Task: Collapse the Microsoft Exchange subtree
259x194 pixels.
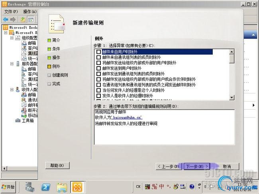Action: click(x=6, y=33)
